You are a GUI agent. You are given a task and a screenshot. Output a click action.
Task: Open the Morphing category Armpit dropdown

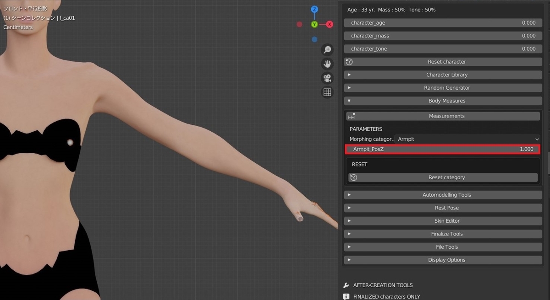point(468,139)
